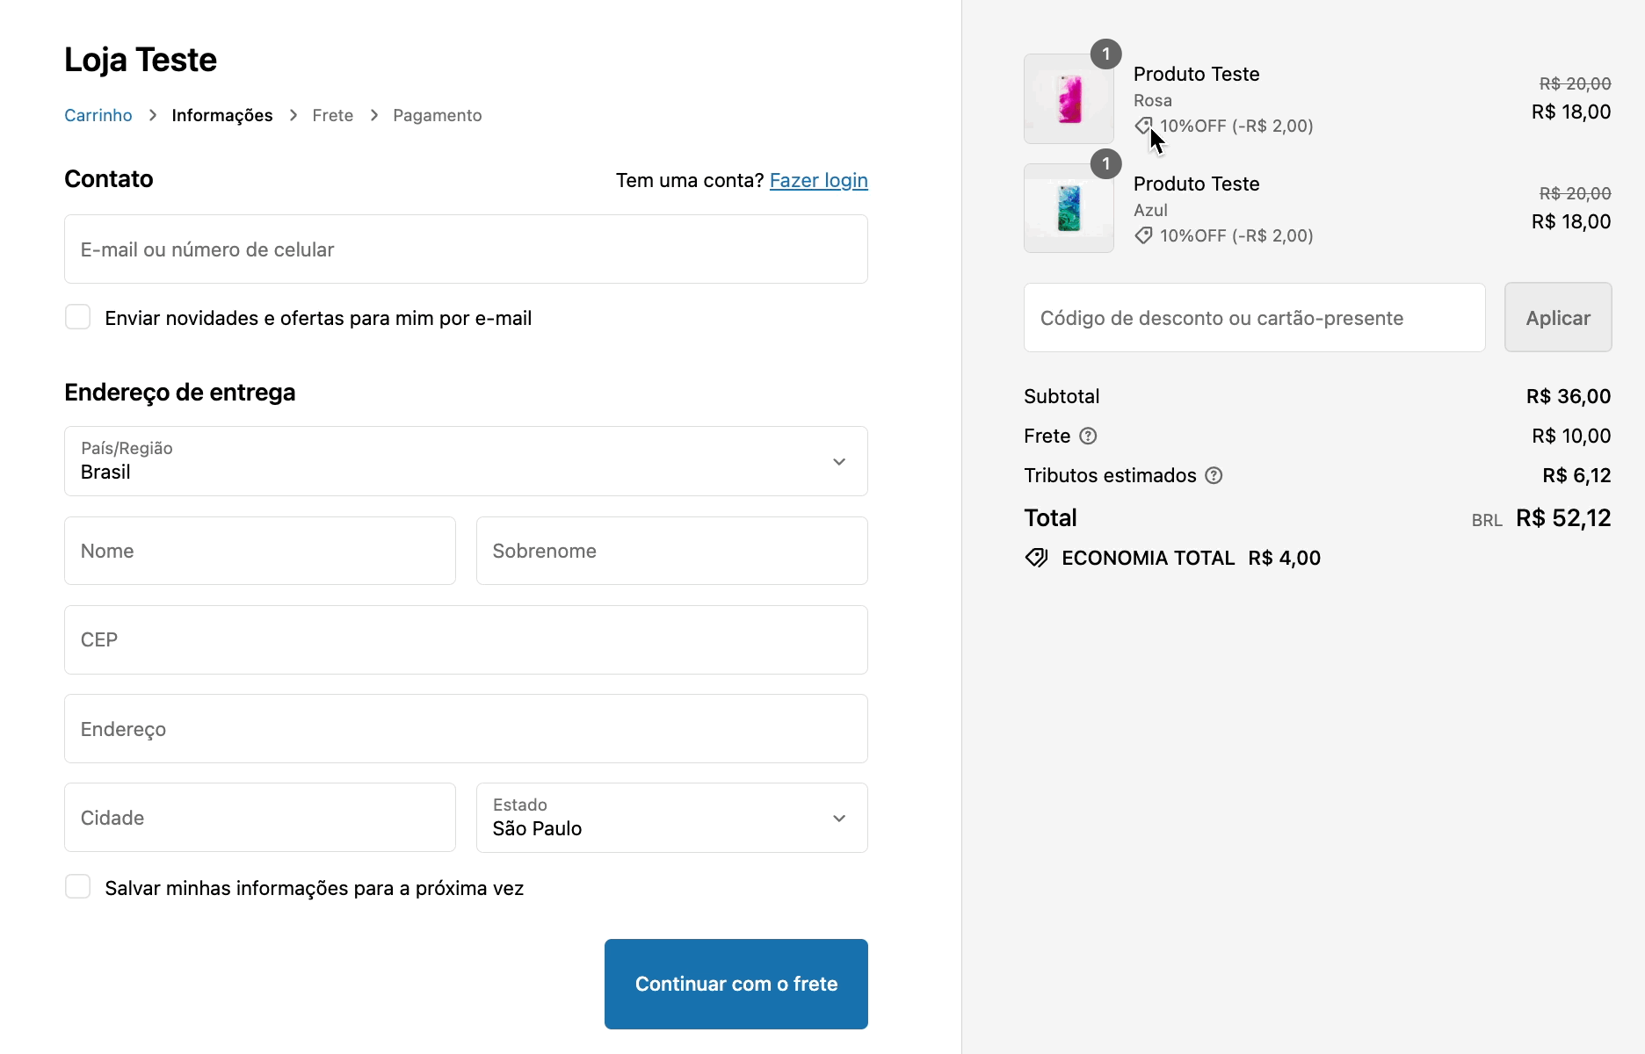1645x1054 pixels.
Task: Enable newsletter and offers email checkbox
Action: pyautogui.click(x=78, y=317)
